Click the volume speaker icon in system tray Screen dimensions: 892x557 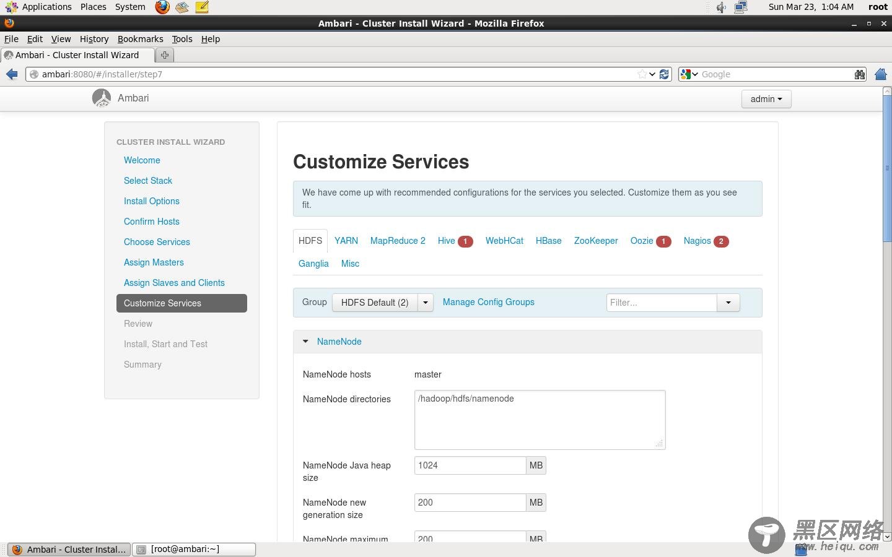pos(721,7)
